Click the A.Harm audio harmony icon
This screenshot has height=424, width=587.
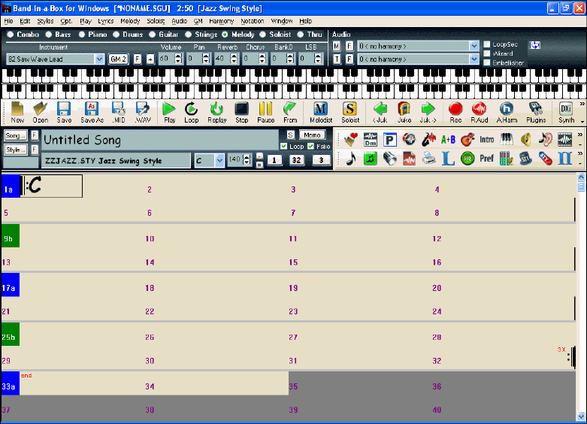coord(507,112)
